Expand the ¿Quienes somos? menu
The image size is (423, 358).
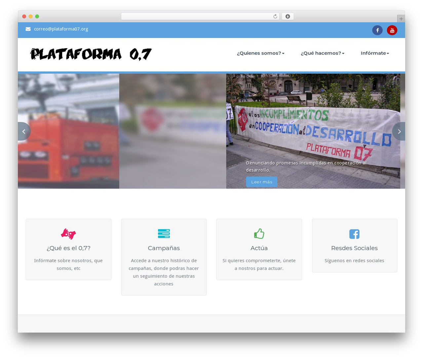click(260, 53)
